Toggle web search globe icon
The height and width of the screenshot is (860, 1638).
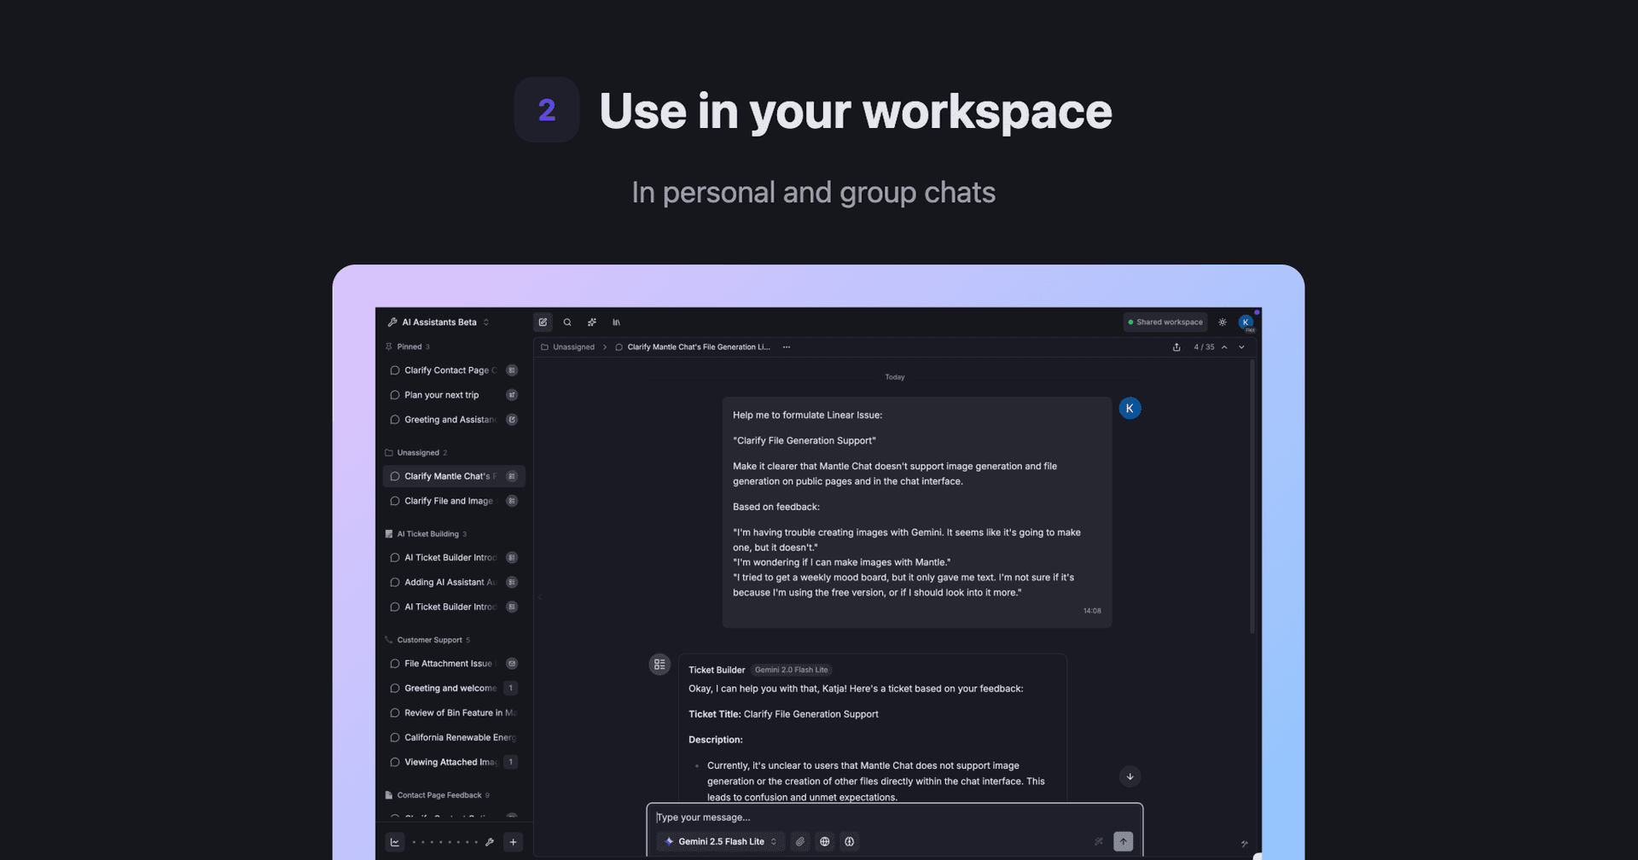pos(825,842)
